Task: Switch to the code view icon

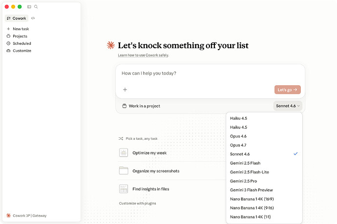Action: pyautogui.click(x=33, y=18)
